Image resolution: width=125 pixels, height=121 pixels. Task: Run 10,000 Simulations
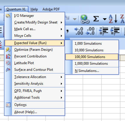point(92,50)
